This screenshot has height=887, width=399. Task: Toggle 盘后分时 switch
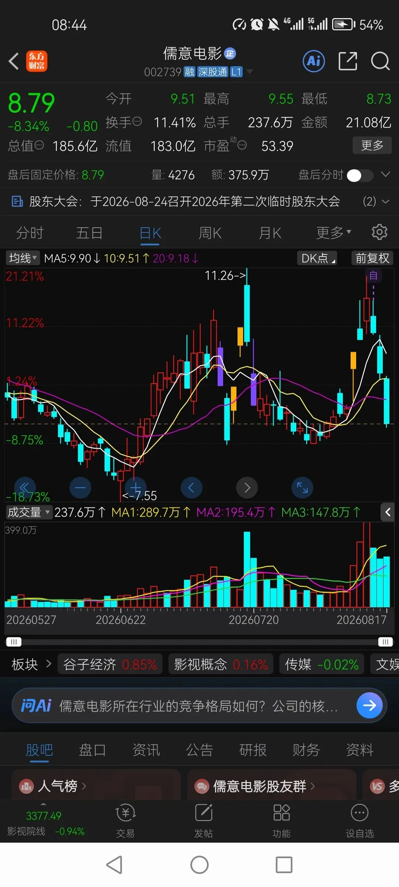360,175
